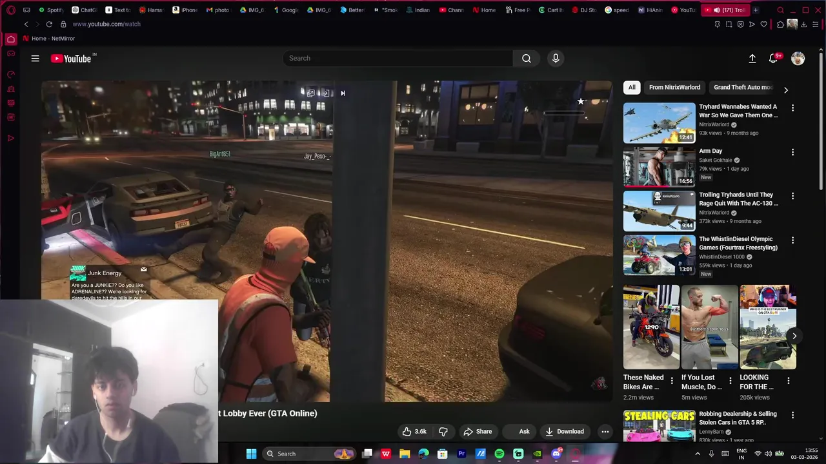Open GX Control speedometer icon in sidebar

(x=11, y=75)
